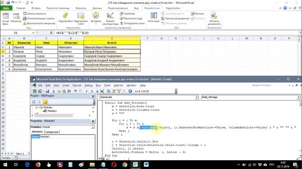Click insert function fx icon
This screenshot has height=169, width=302.
click(51, 33)
